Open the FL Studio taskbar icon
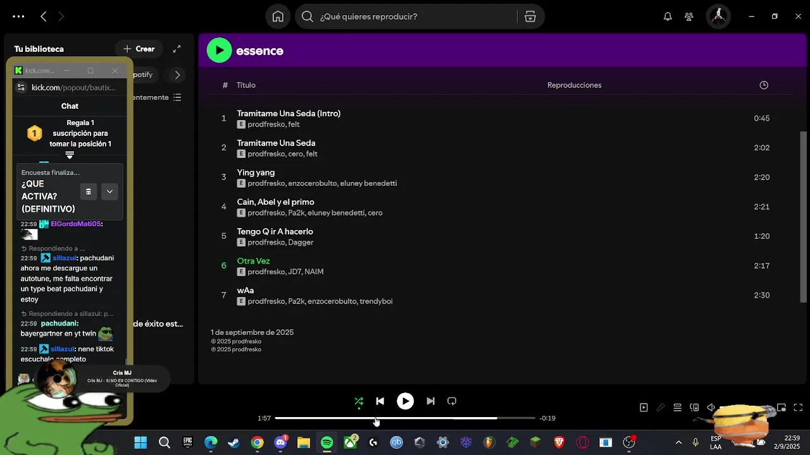810x455 pixels. pyautogui.click(x=490, y=442)
